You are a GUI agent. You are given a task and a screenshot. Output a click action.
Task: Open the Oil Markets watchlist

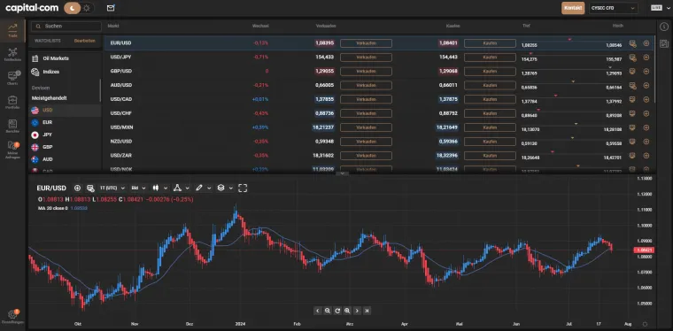click(56, 58)
